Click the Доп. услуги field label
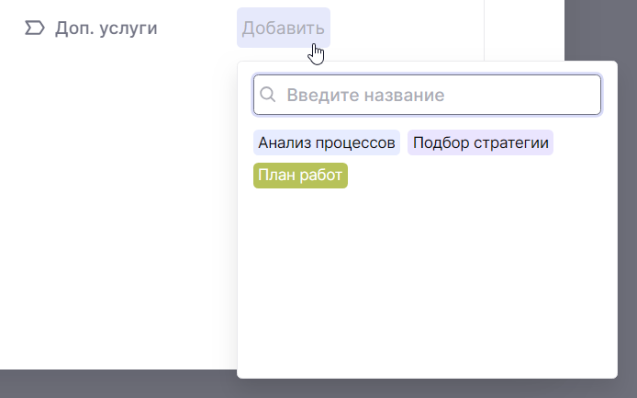This screenshot has width=637, height=398. tap(106, 28)
